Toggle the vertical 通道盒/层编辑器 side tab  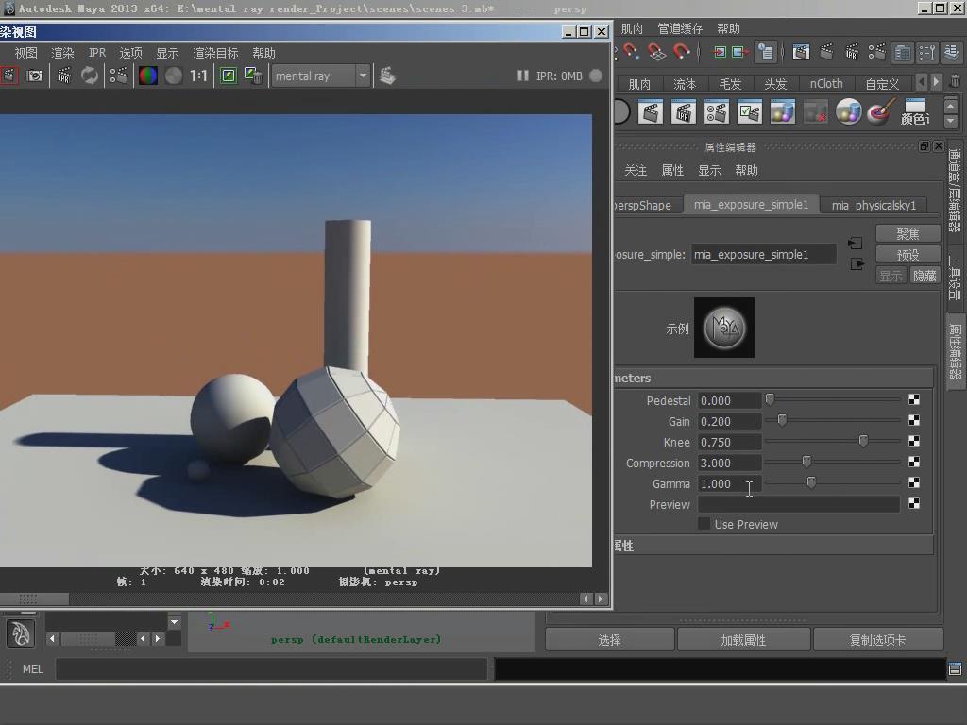(955, 189)
